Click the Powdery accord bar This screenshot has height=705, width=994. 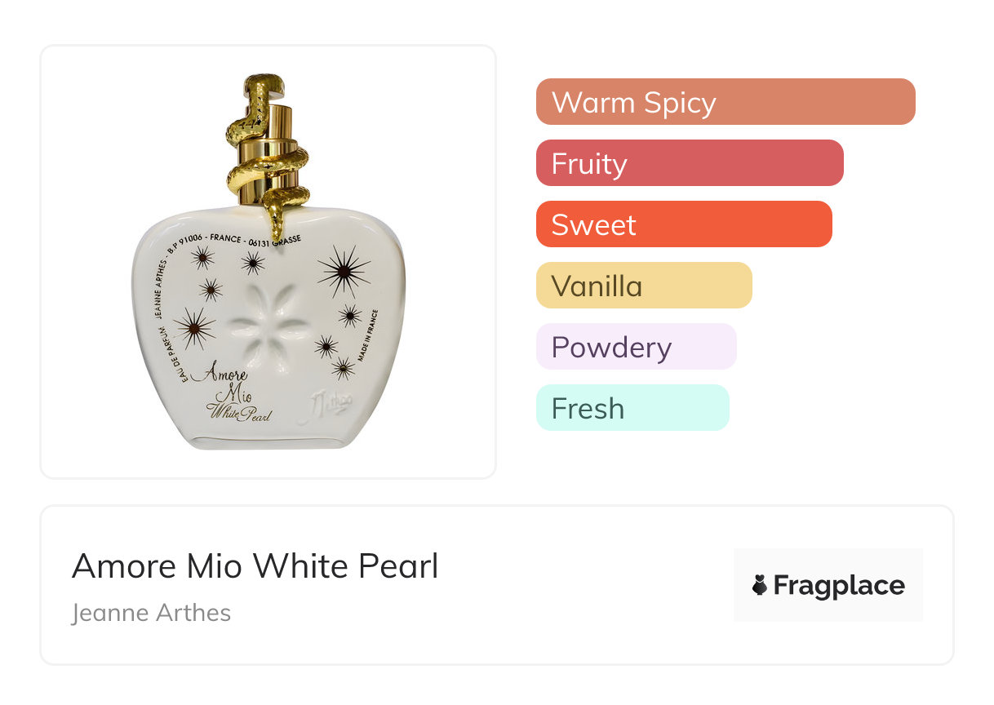pyautogui.click(x=636, y=347)
